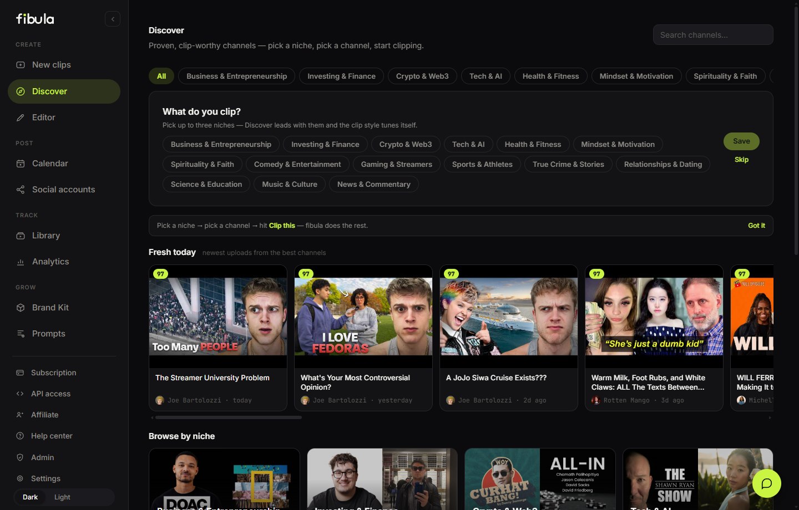Click the Save button for niches
The height and width of the screenshot is (510, 799).
click(741, 141)
